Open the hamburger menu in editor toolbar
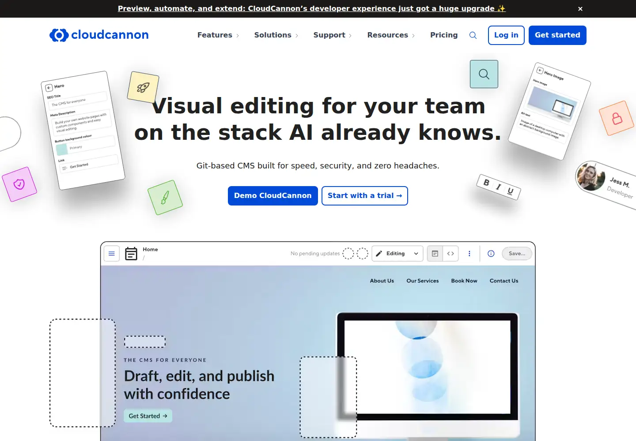This screenshot has width=636, height=441. [x=112, y=254]
